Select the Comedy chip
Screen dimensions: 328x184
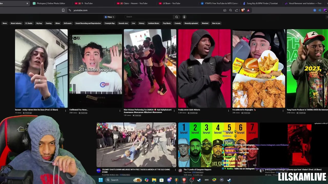(x=178, y=23)
